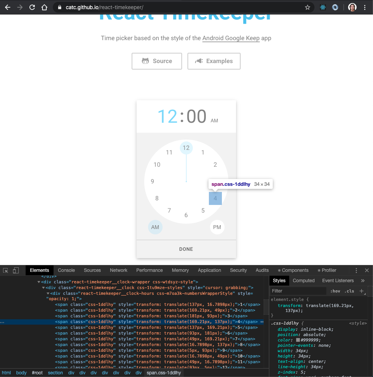Open the user profile avatar

tap(352, 7)
